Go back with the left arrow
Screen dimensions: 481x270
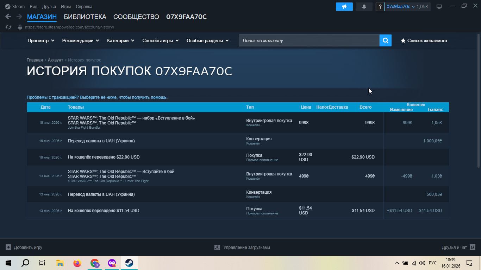(8, 17)
